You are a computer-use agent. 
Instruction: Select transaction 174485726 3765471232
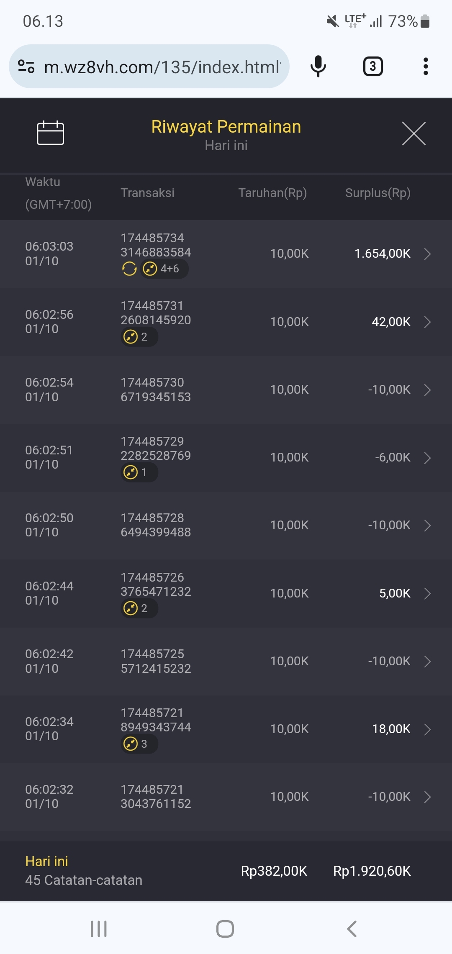coord(156,585)
